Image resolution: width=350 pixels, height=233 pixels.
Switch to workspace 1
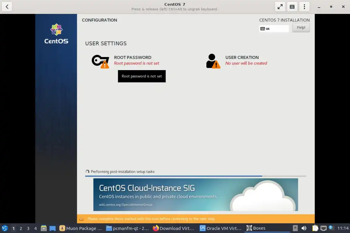[x=13, y=228]
